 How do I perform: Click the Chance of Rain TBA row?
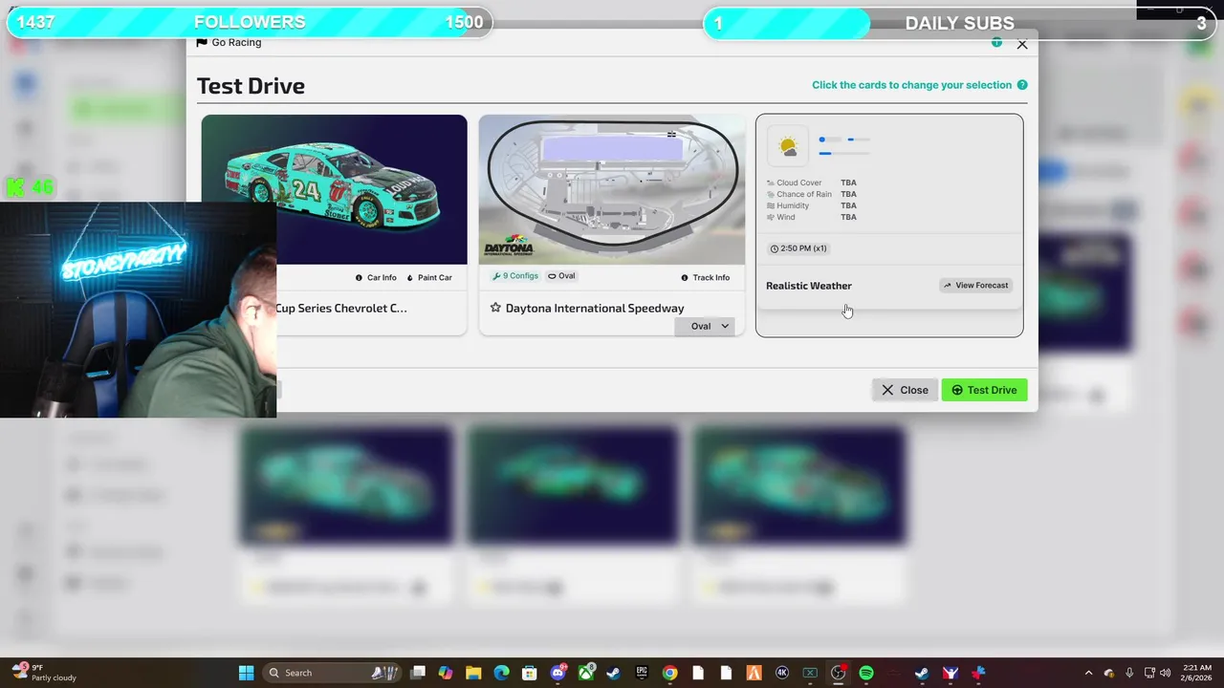(x=812, y=194)
